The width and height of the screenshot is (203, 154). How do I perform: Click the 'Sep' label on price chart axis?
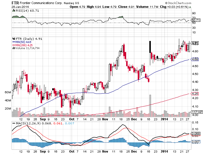click(43, 119)
